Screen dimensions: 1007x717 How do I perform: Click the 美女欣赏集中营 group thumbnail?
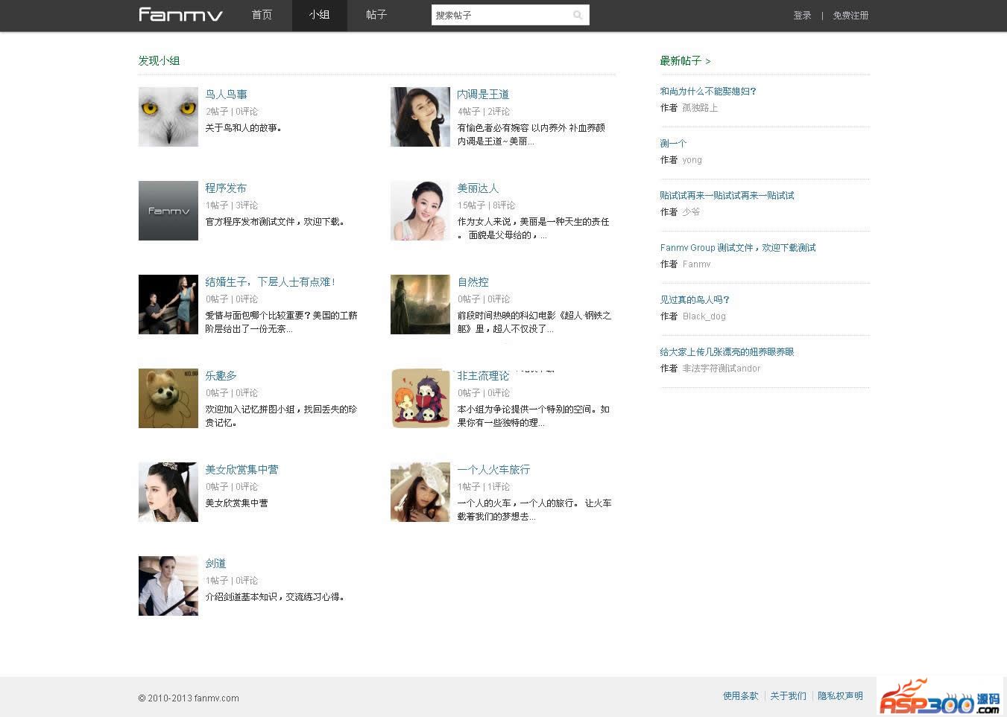pyautogui.click(x=168, y=492)
